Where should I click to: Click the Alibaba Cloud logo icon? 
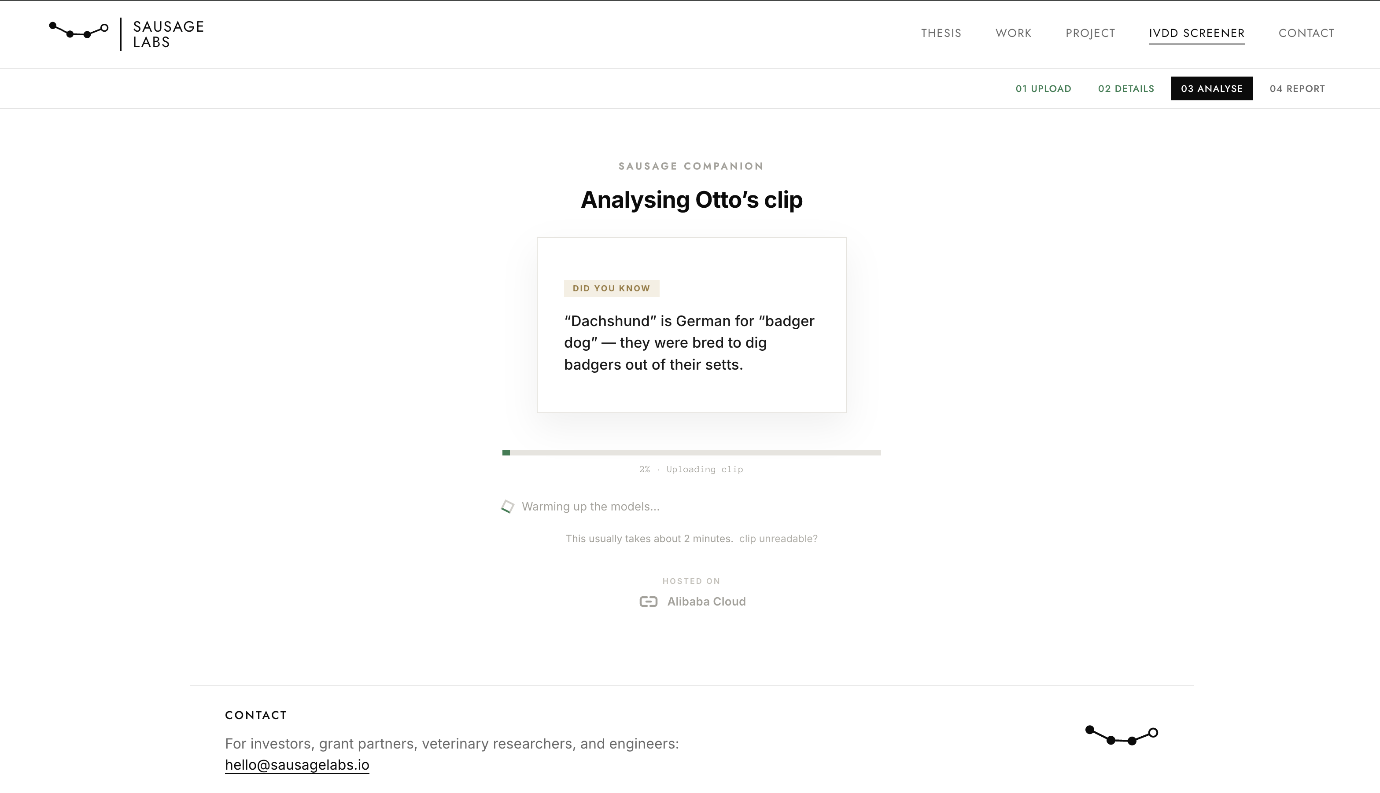[648, 601]
